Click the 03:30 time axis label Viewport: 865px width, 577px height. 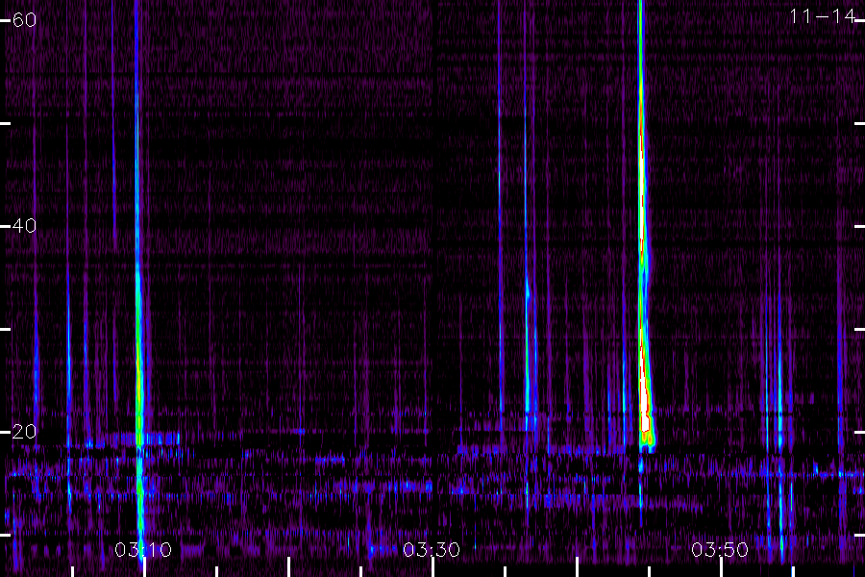coord(432,549)
